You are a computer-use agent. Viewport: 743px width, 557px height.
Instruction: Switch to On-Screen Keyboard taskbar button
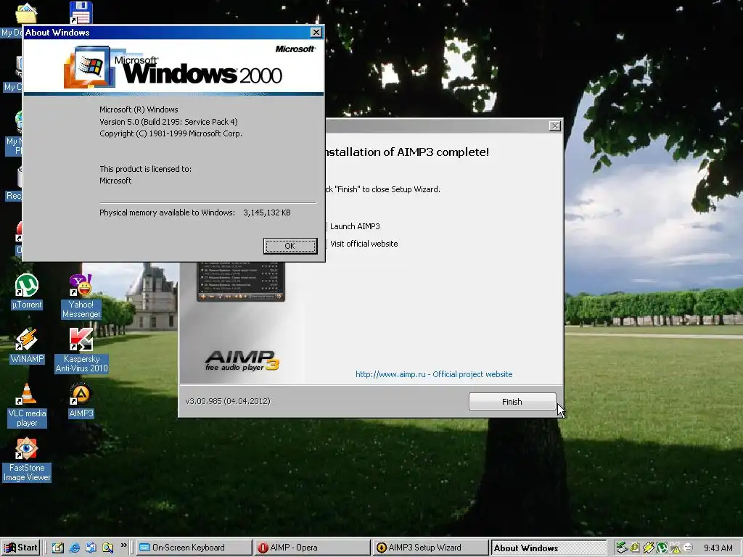pyautogui.click(x=194, y=548)
